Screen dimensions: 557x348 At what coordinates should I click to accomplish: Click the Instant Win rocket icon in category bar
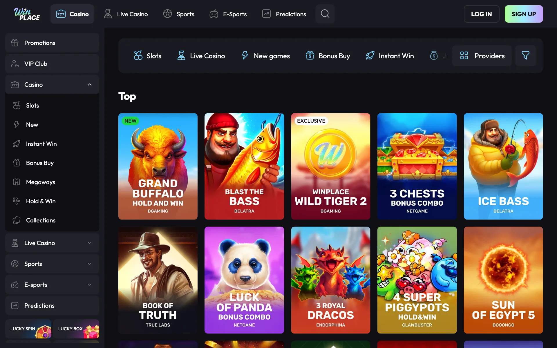(370, 56)
